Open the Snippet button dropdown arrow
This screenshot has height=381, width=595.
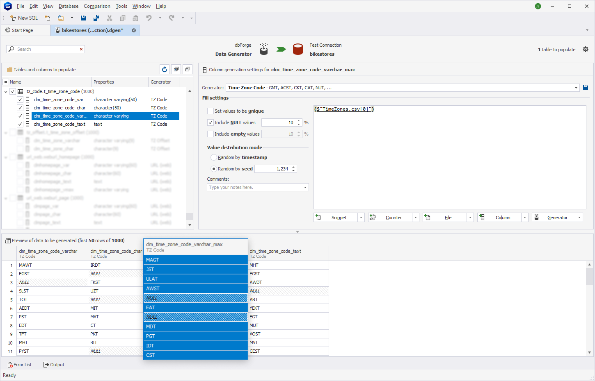[x=361, y=218]
